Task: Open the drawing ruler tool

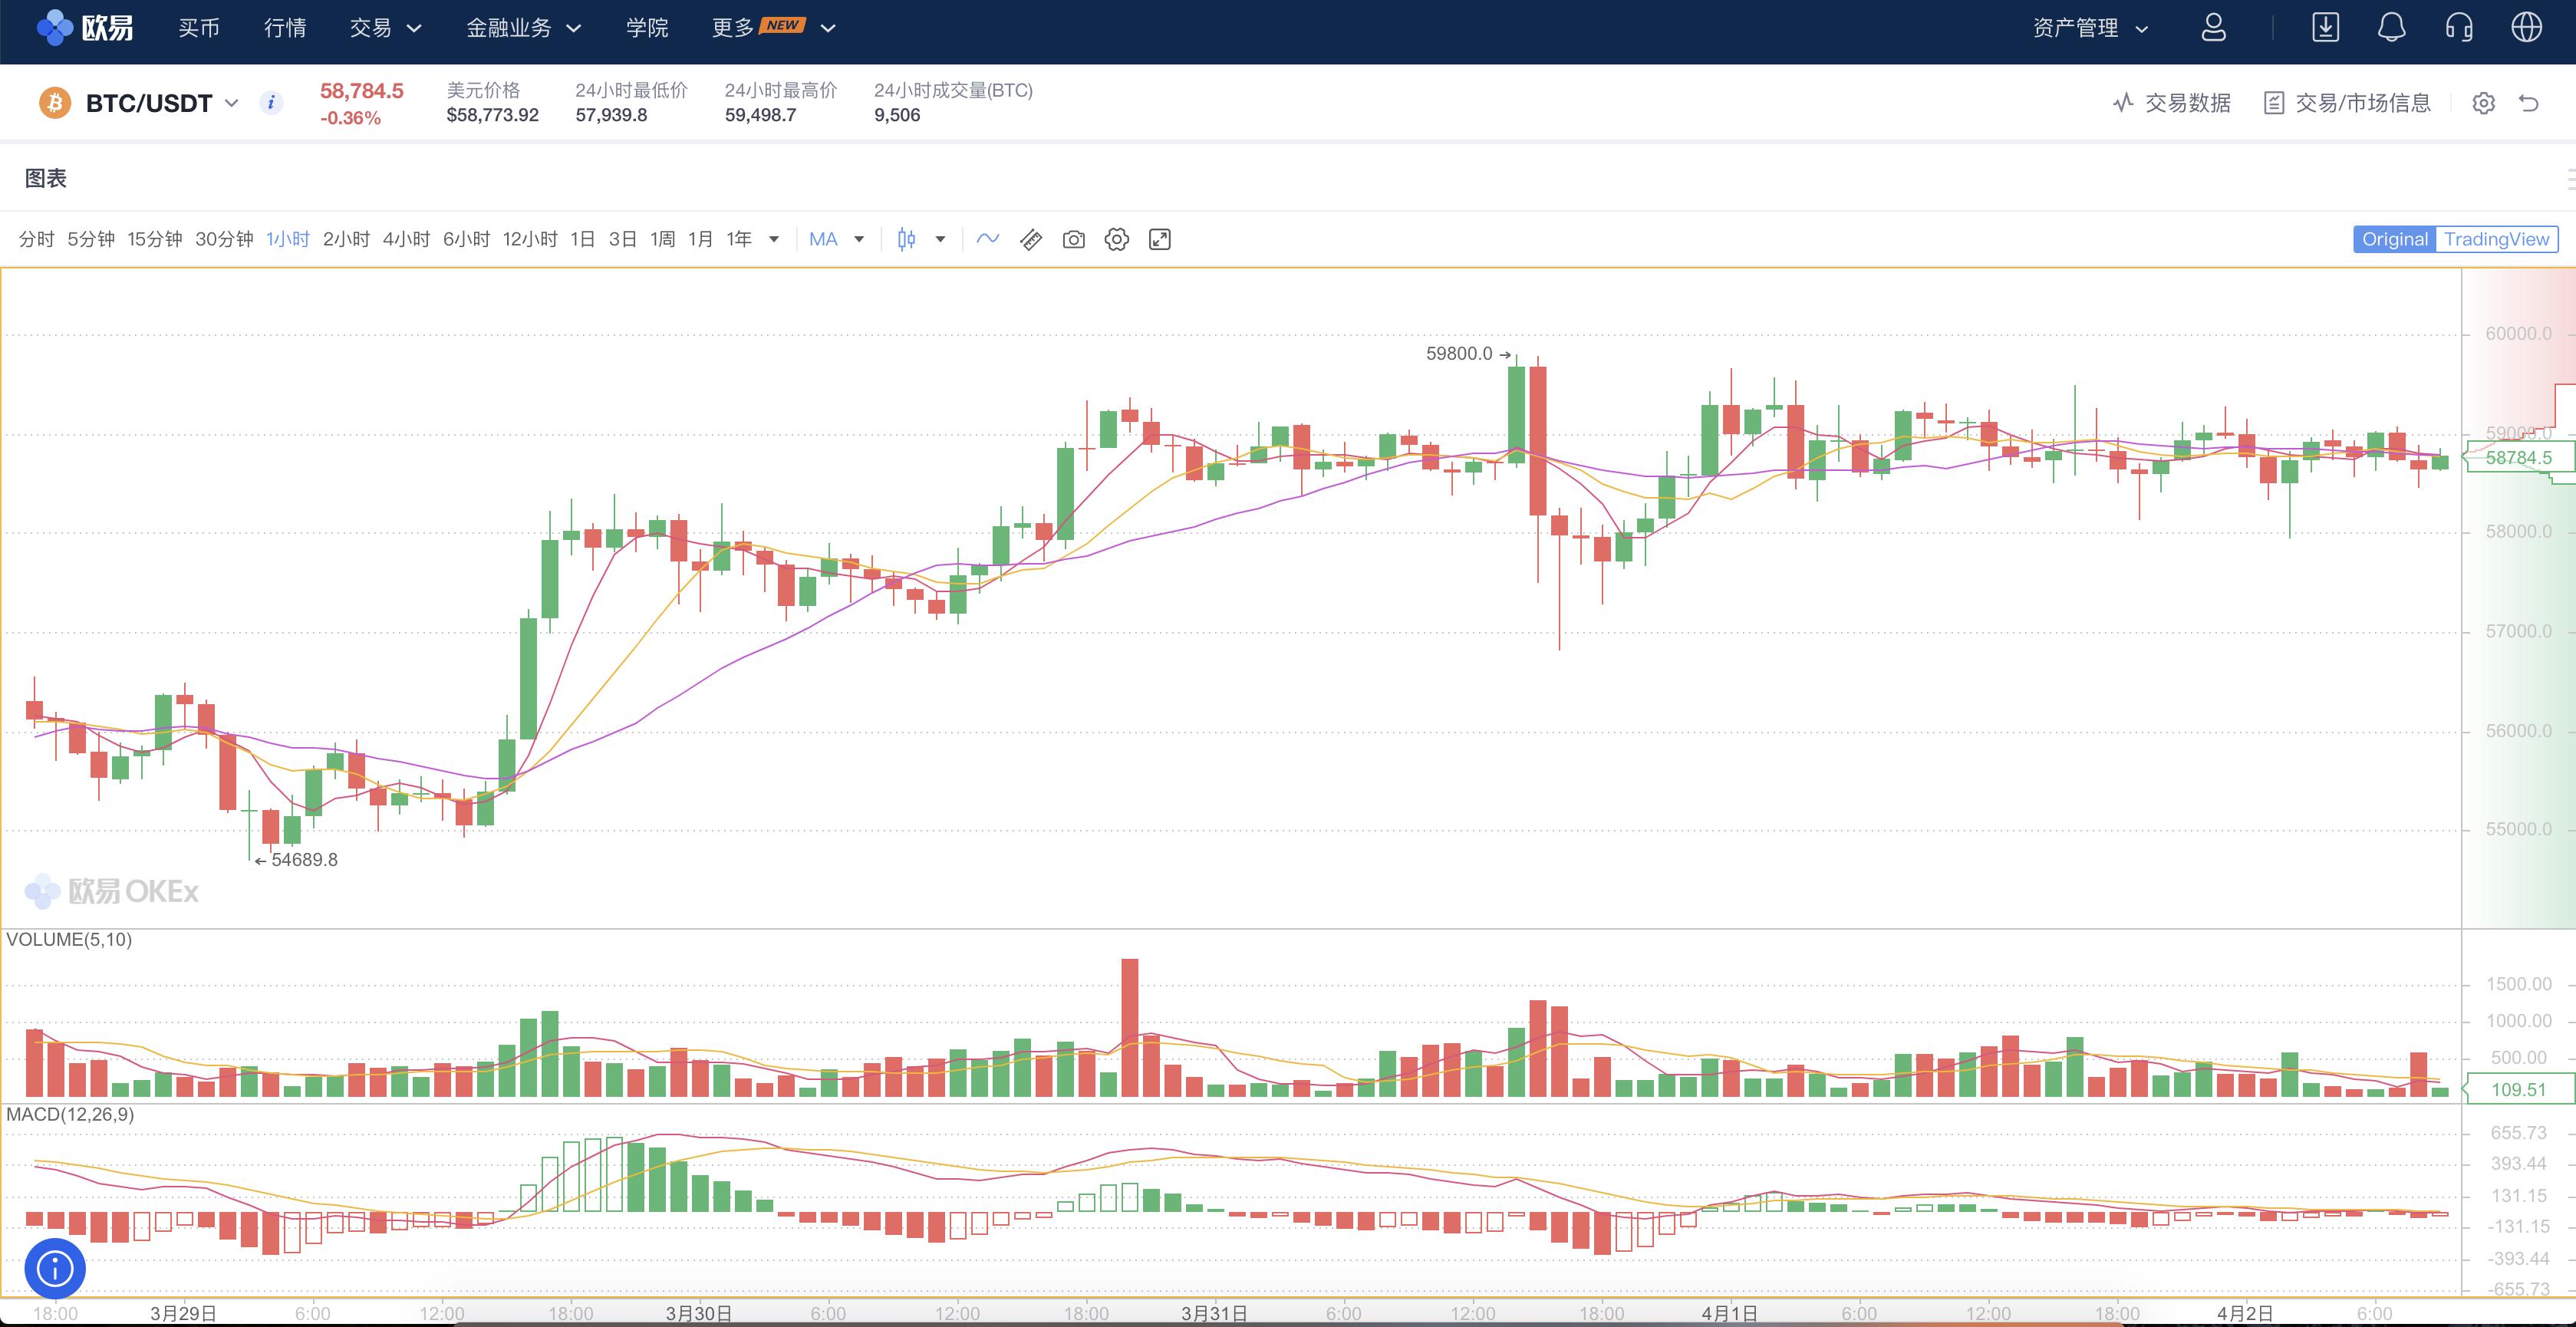Action: (1031, 240)
